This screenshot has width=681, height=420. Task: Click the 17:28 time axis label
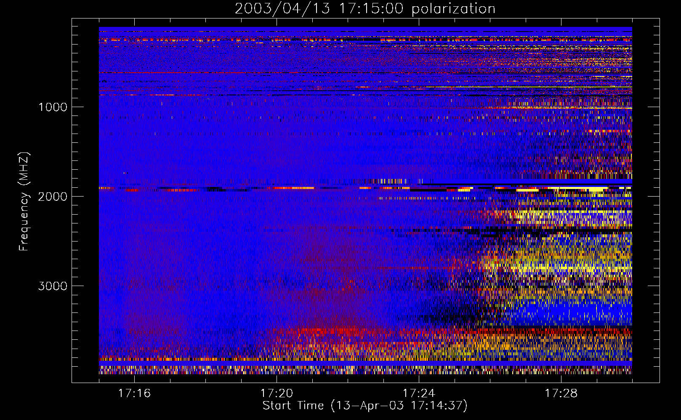[x=561, y=393]
